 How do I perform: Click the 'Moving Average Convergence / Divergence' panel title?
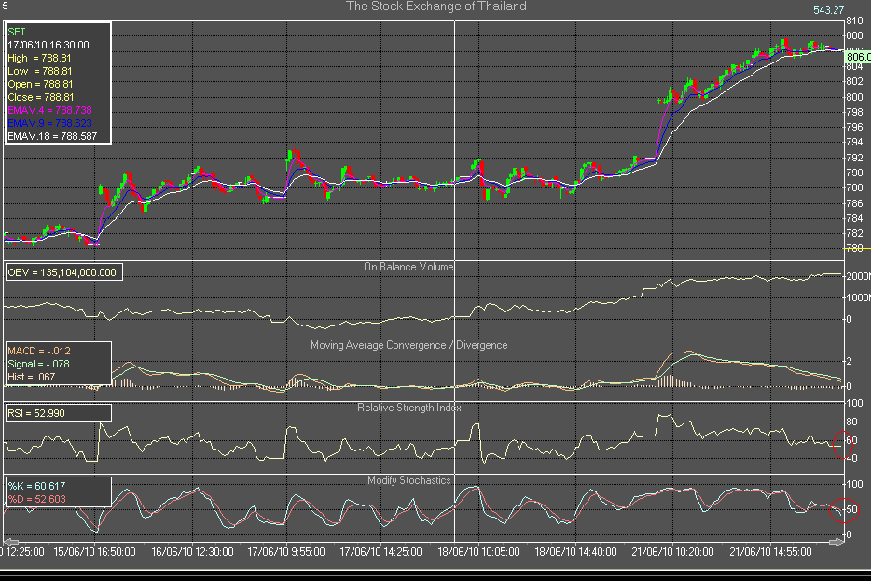[408, 345]
